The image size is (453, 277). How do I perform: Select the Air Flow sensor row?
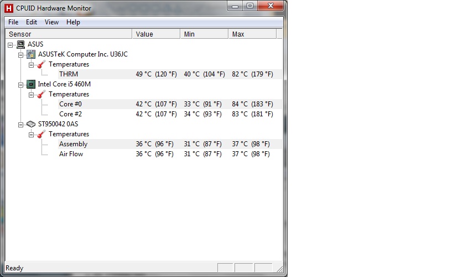(x=170, y=154)
